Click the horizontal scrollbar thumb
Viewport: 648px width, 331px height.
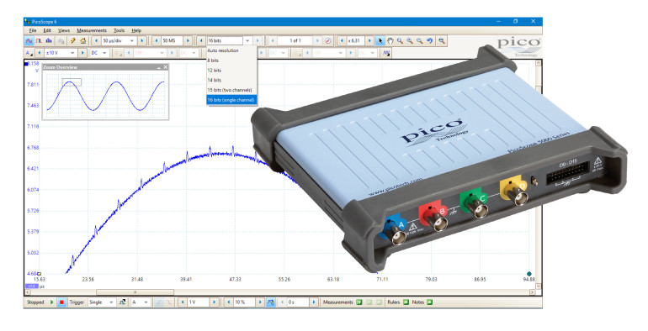pos(135,292)
